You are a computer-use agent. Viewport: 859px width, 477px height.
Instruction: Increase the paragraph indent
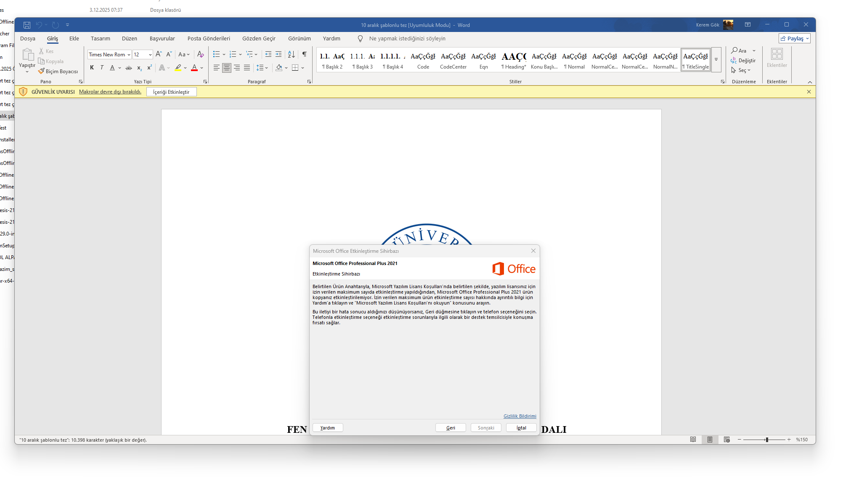point(278,54)
